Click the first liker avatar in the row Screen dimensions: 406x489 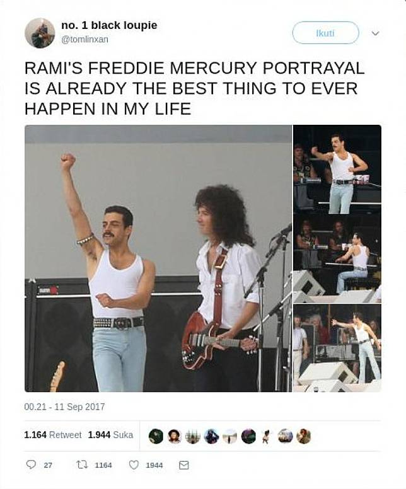(156, 436)
